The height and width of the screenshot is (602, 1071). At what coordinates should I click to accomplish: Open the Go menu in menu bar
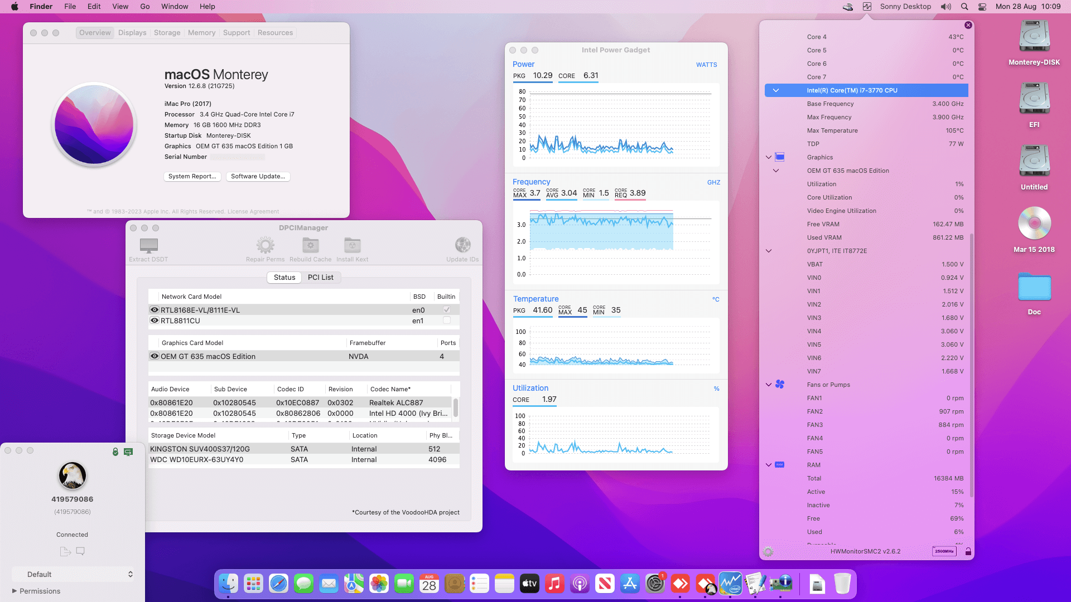[145, 7]
